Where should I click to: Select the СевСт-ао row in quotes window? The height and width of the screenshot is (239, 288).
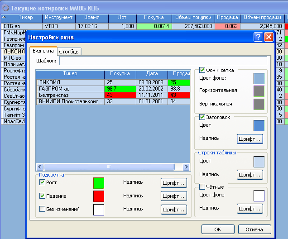point(13,96)
